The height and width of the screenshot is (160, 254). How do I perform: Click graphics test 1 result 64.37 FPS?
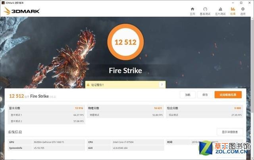click(79, 115)
